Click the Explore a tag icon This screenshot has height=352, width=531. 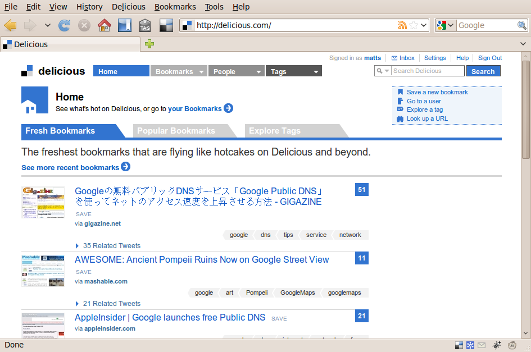click(400, 109)
